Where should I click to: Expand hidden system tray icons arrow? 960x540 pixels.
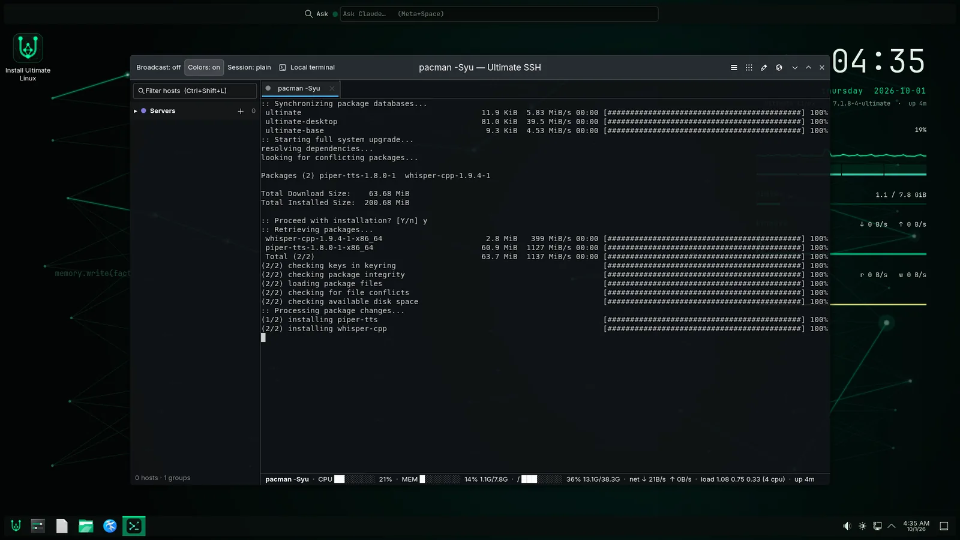point(892,526)
